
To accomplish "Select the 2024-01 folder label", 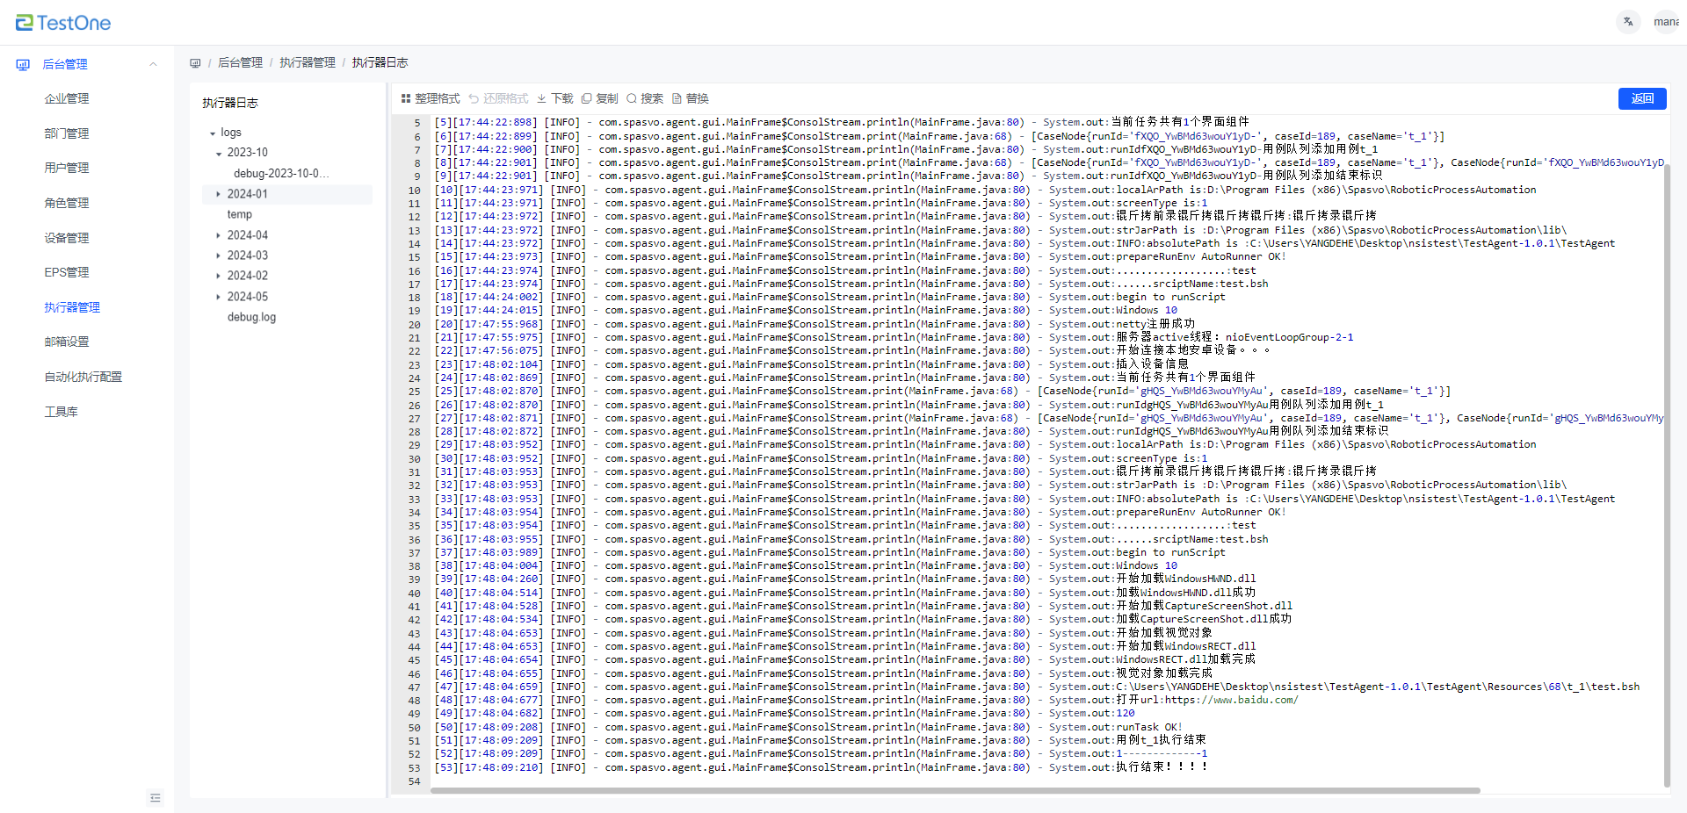I will (248, 194).
